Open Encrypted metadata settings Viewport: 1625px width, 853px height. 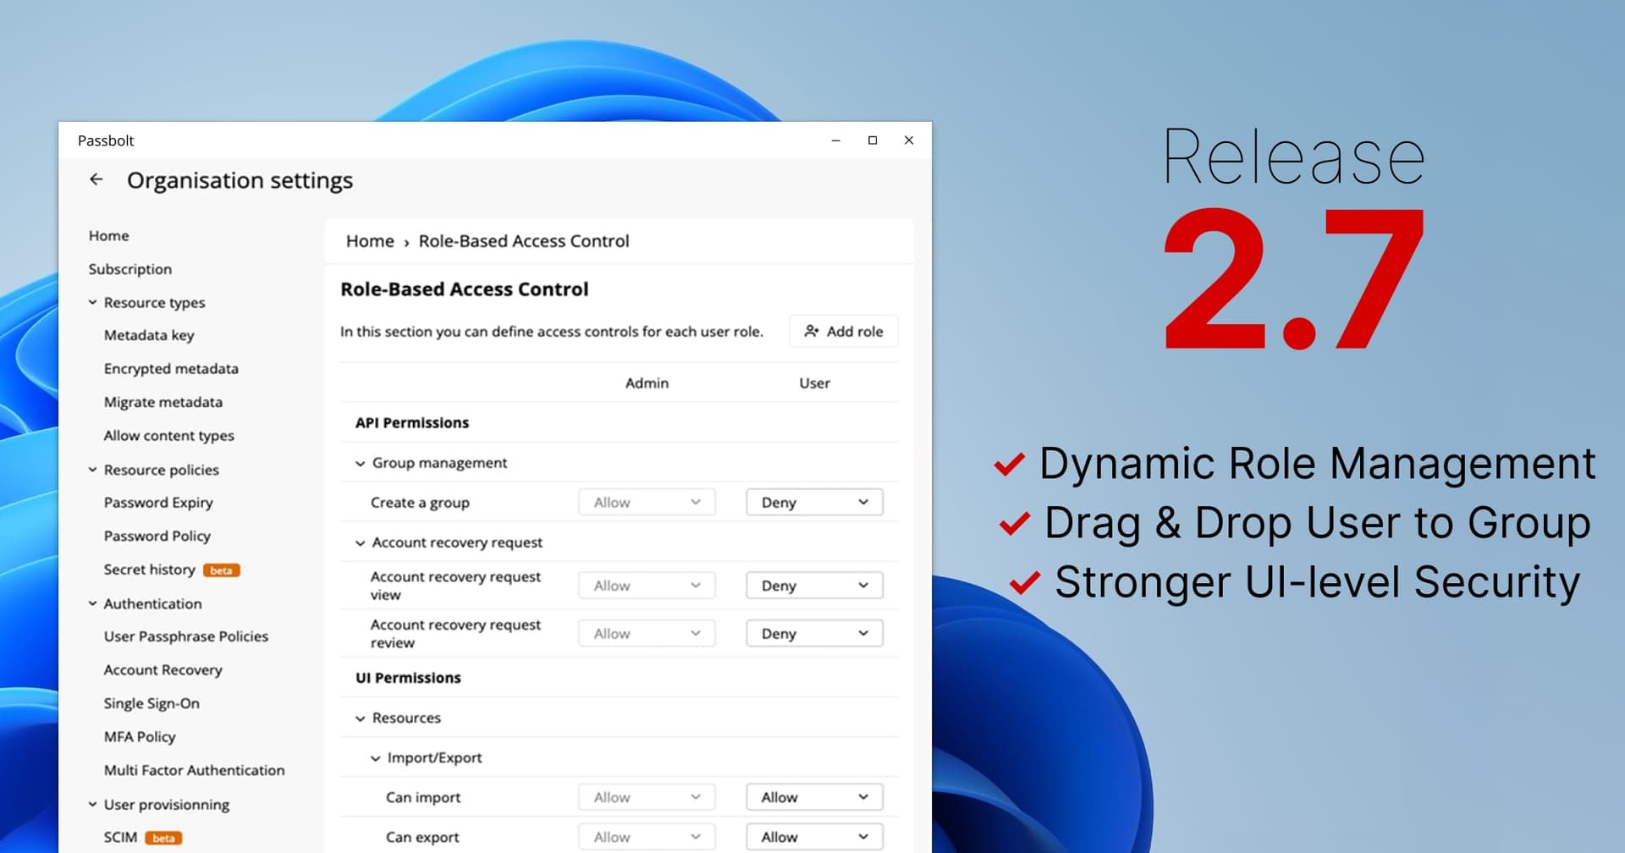click(x=171, y=368)
